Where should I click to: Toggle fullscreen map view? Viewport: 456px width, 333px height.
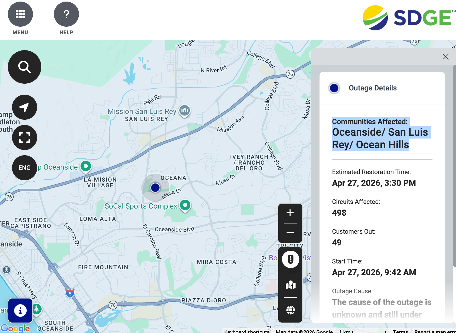tap(25, 137)
